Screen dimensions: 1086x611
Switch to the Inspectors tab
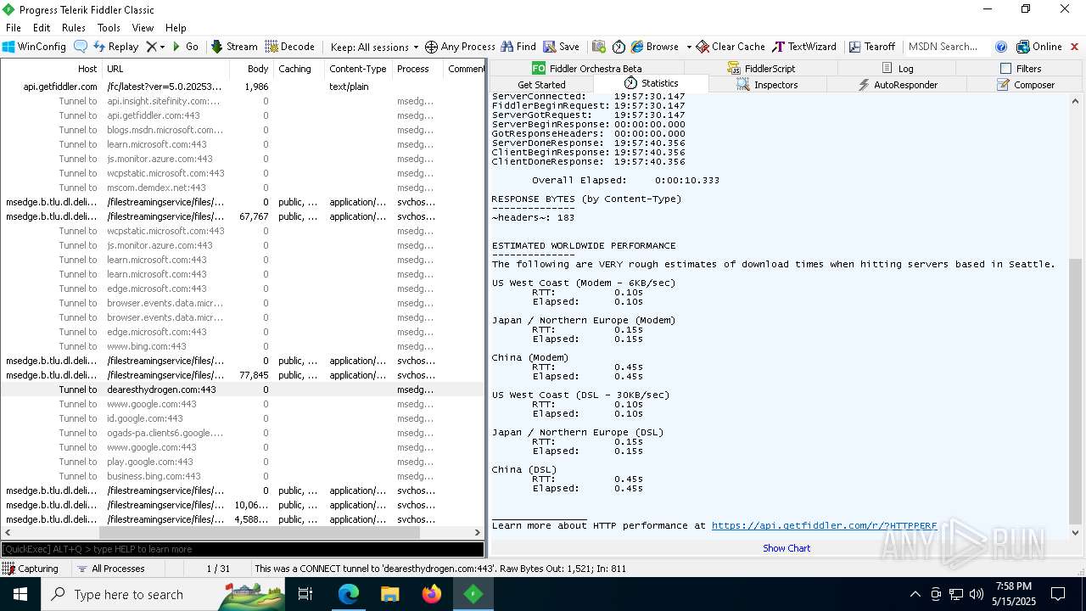click(768, 85)
